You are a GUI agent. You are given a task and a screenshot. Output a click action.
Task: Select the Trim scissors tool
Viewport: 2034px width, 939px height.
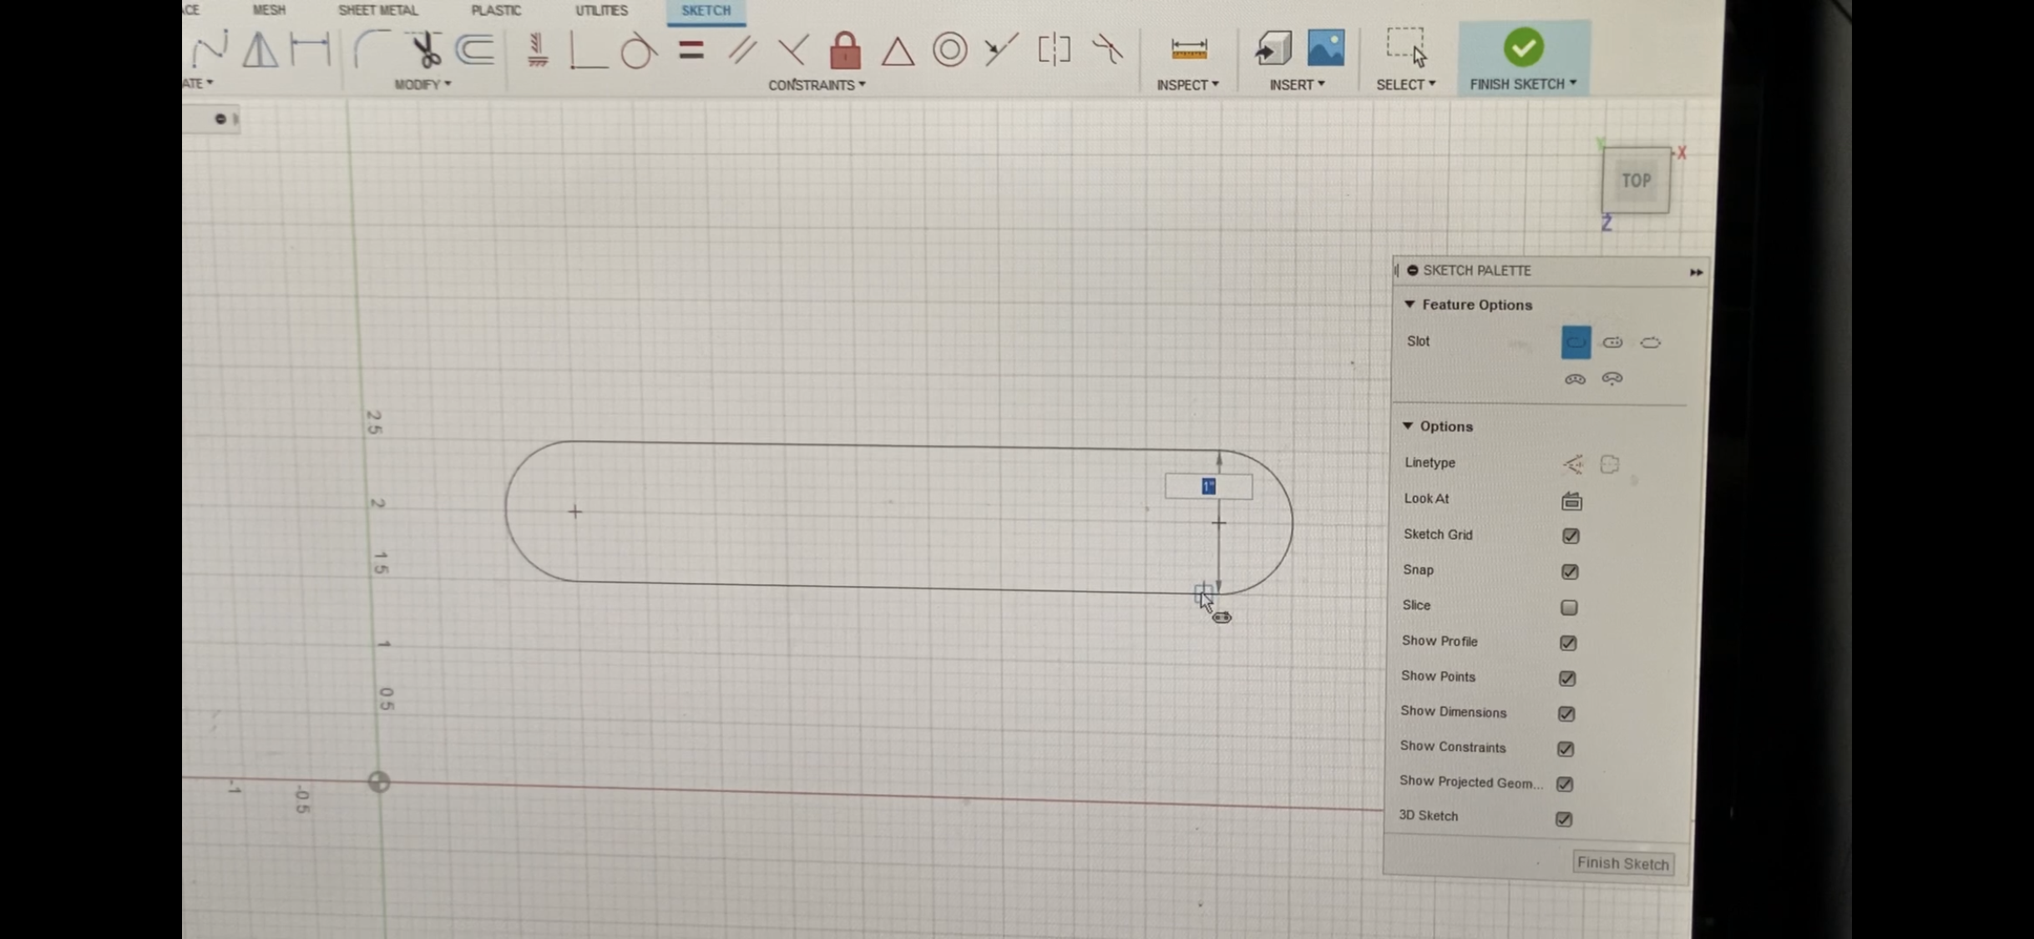[x=426, y=50]
